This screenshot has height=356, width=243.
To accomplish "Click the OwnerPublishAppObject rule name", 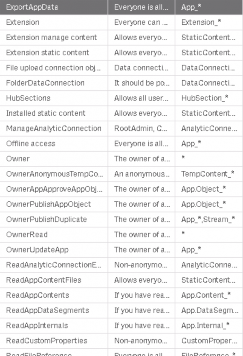I will pos(49,204).
